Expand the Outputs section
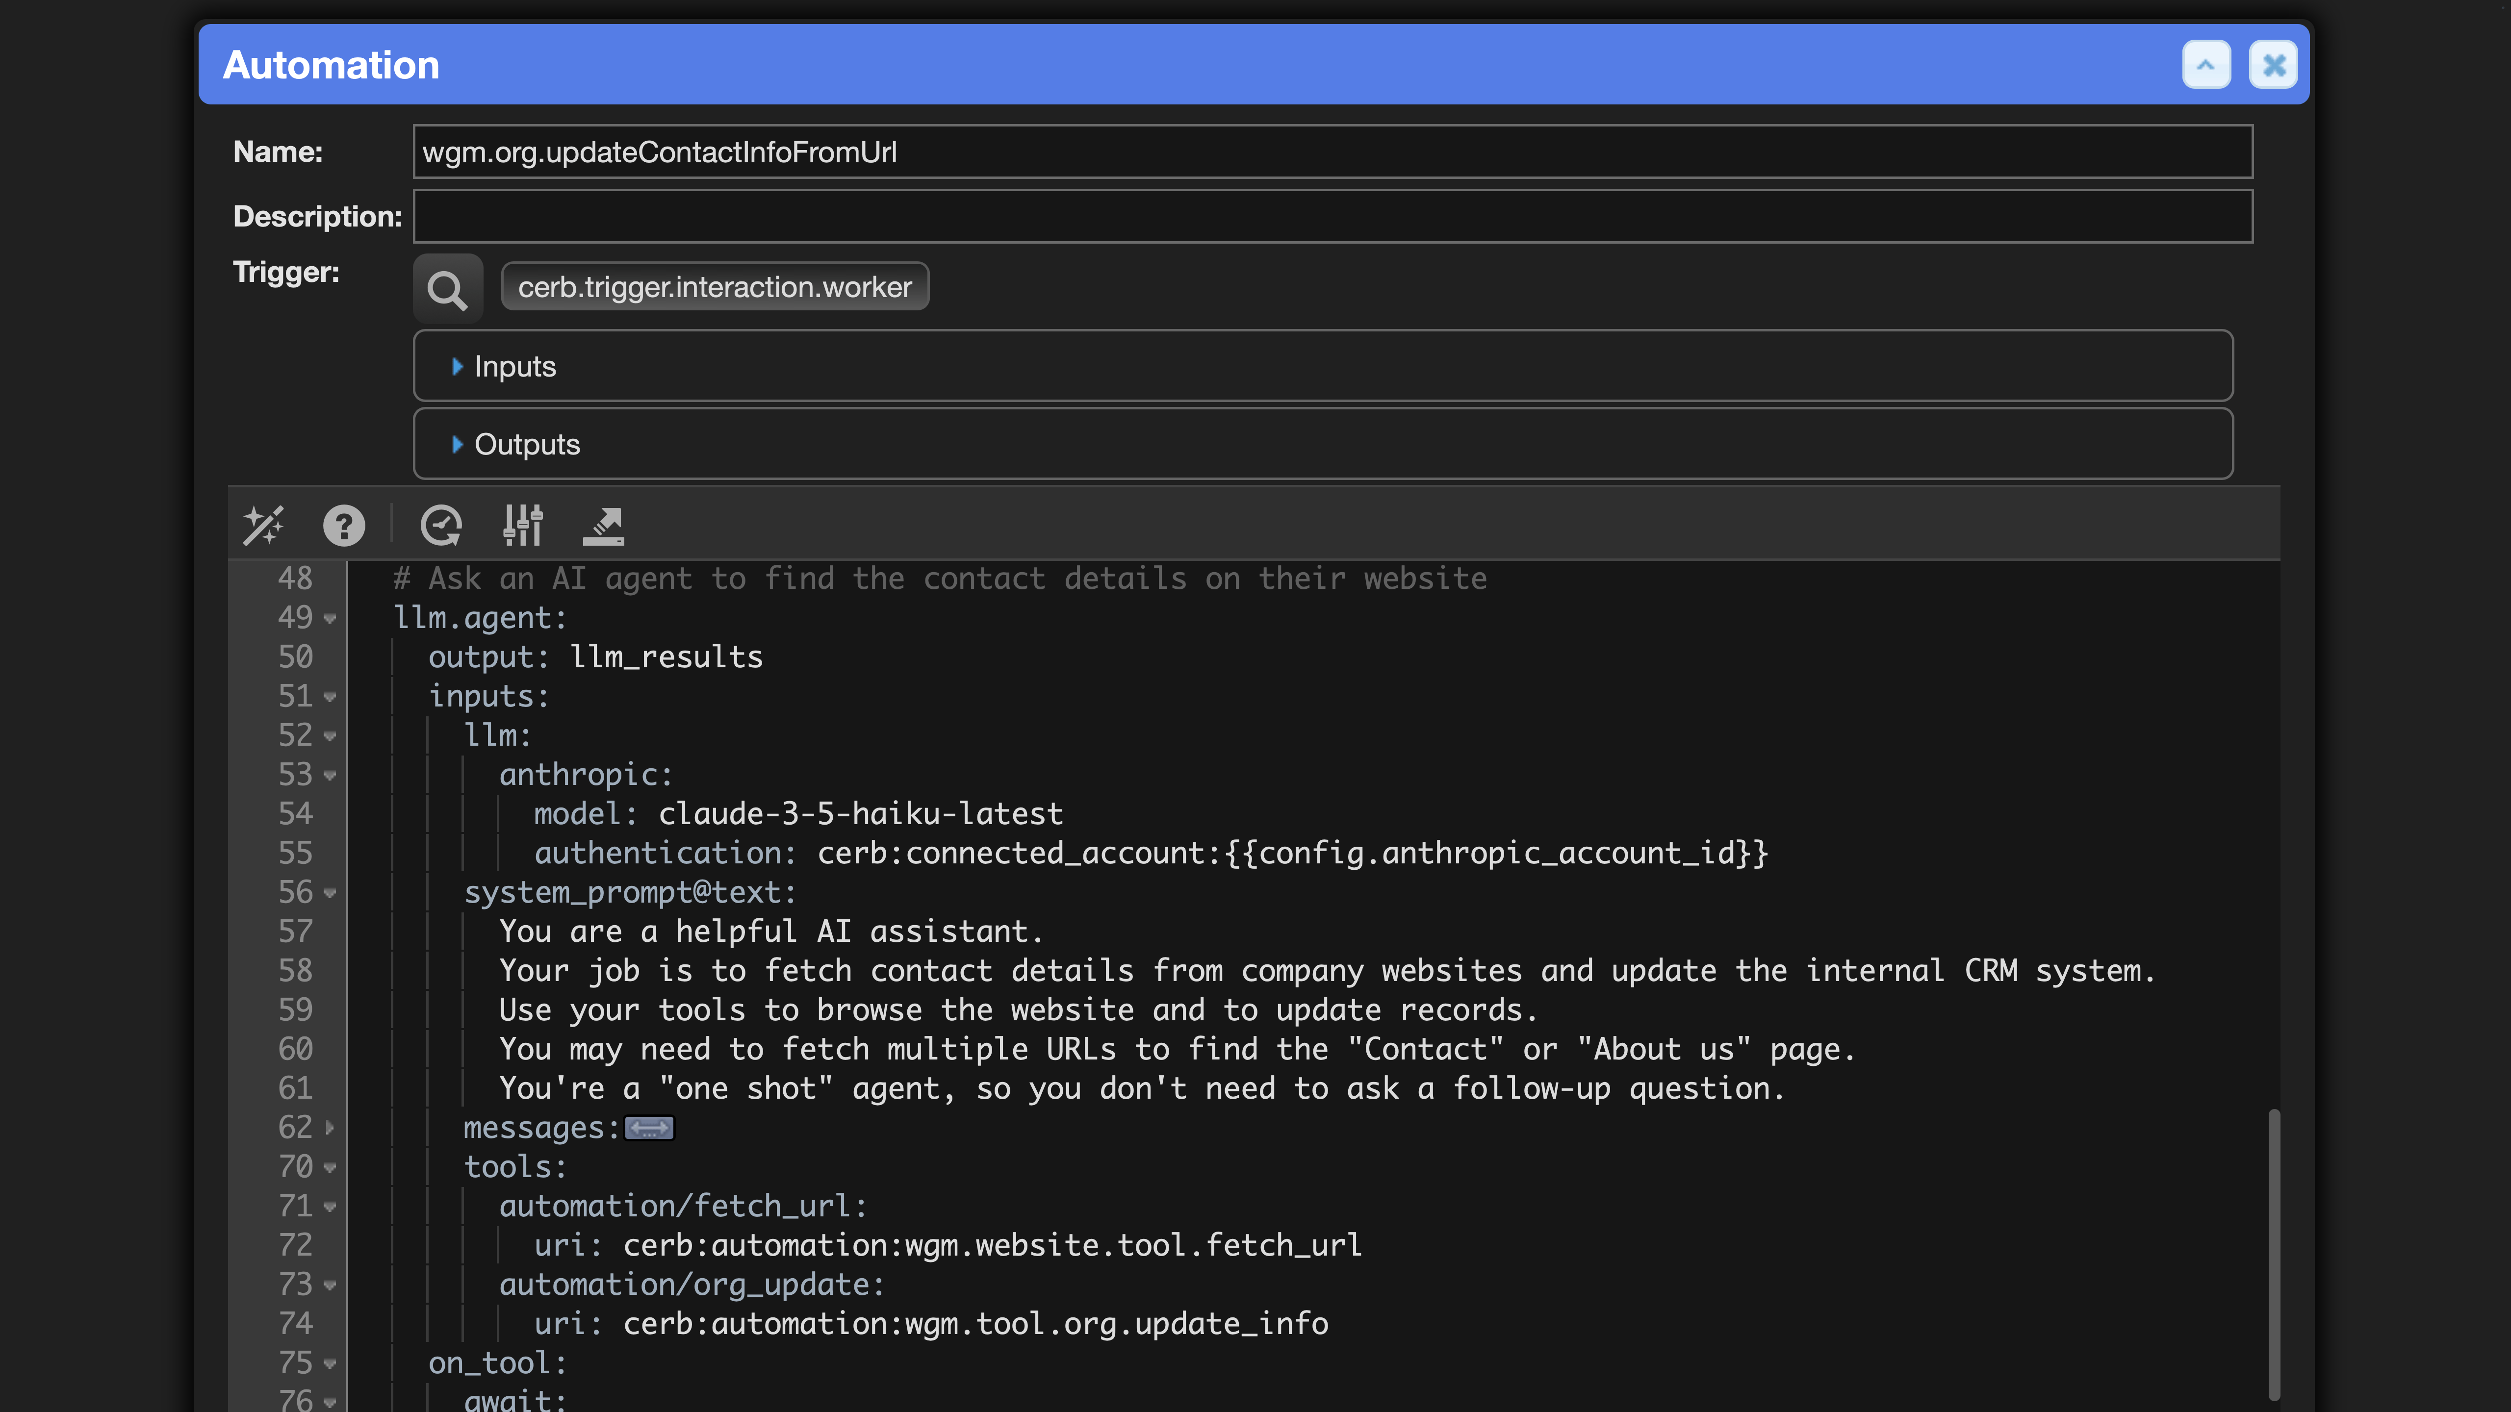The height and width of the screenshot is (1412, 2511). pos(1323,444)
